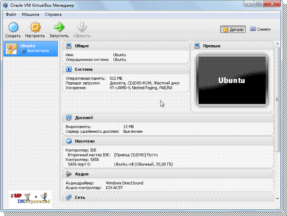Click the 512 МБ memory value
Screen dimensions: 287x216
pos(116,78)
